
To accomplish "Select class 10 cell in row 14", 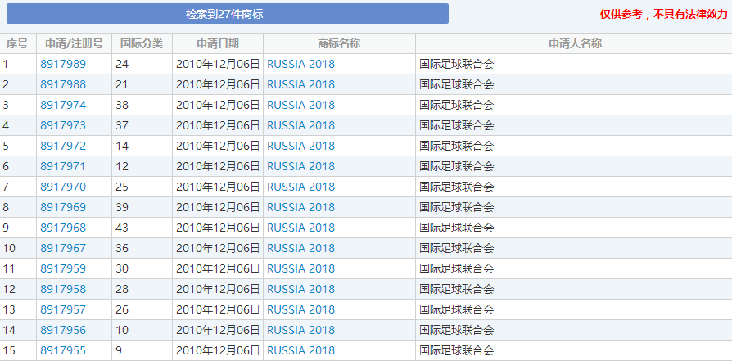I will click(142, 330).
